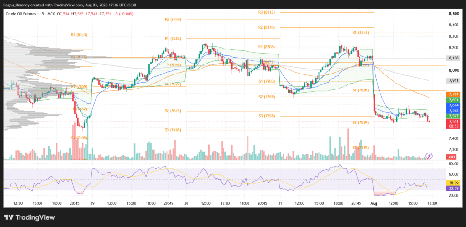The height and width of the screenshot is (227, 466).
Task: Click the low value L7,543 in the legend
Action: 91,14
